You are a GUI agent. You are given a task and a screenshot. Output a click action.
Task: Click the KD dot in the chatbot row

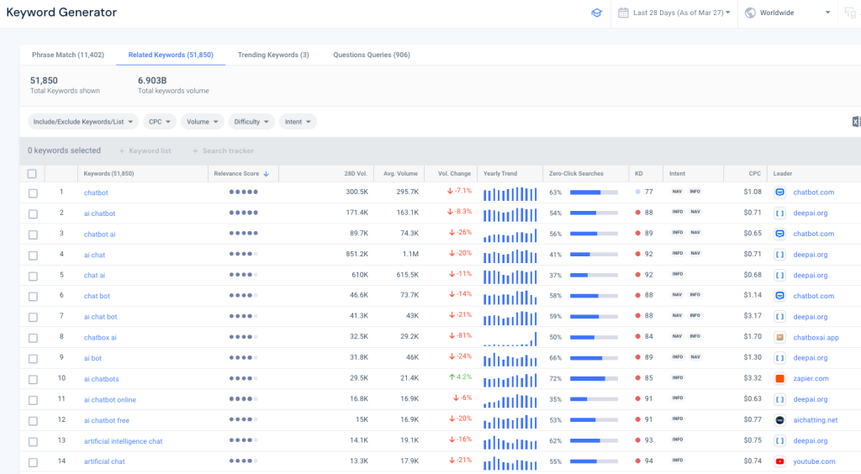[x=637, y=192]
